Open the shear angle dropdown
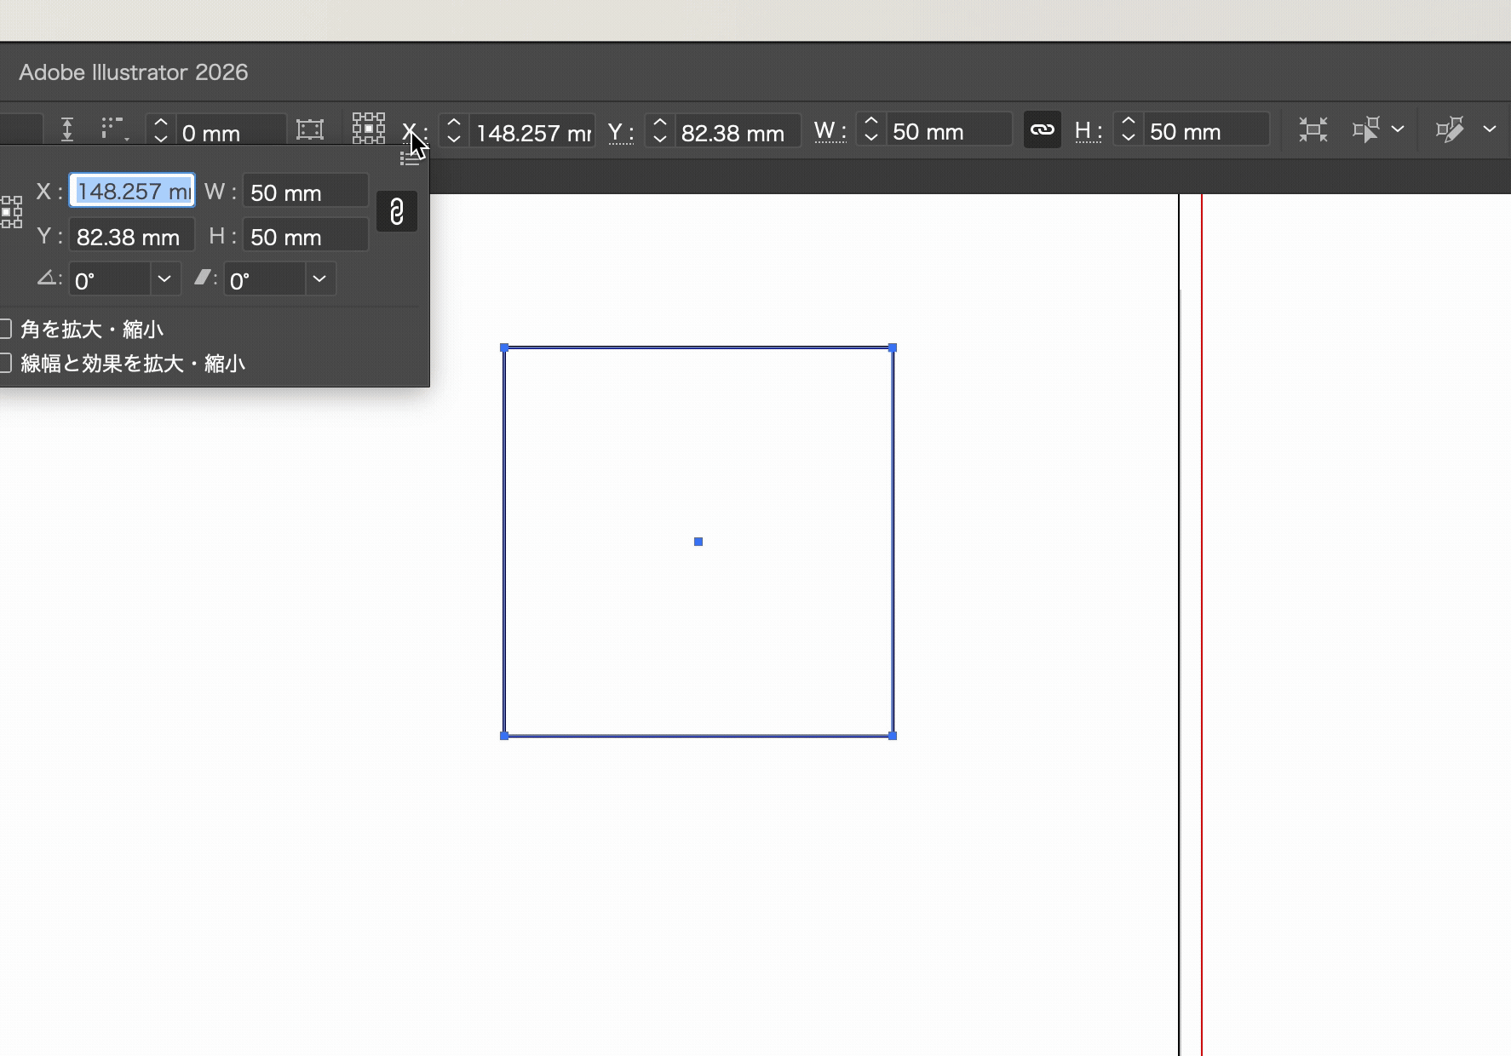Screen dimensions: 1511x1056 tap(319, 279)
